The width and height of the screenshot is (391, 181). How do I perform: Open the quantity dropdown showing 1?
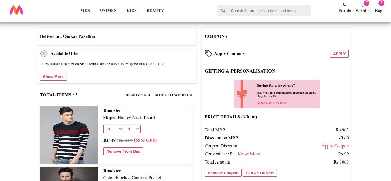pos(132,129)
